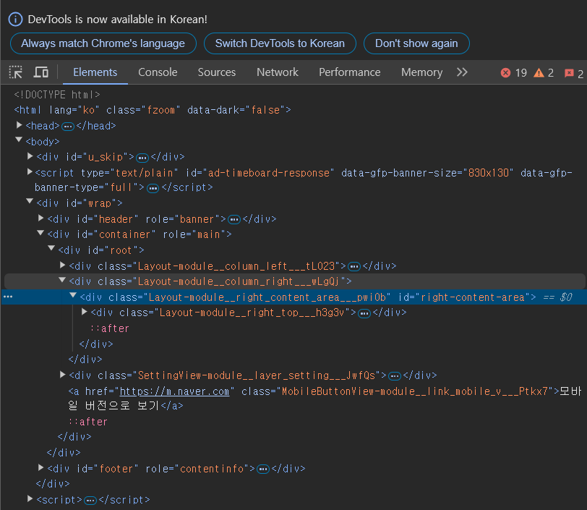The width and height of the screenshot is (587, 510).
Task: Toggle the device toolbar icon
Action: (40, 72)
